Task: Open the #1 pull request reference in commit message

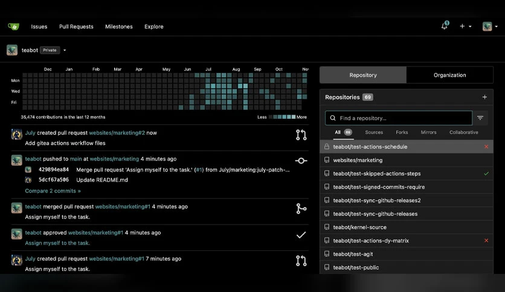Action: tap(199, 170)
